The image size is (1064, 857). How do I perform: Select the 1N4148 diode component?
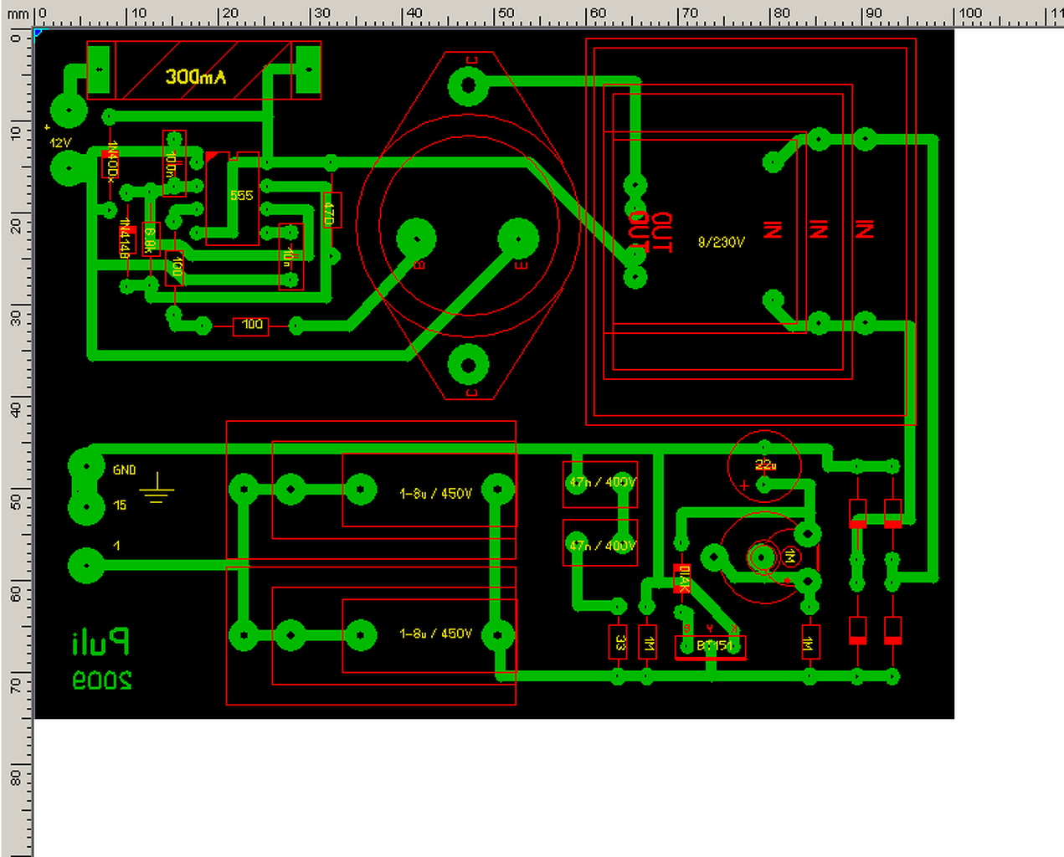click(x=126, y=237)
